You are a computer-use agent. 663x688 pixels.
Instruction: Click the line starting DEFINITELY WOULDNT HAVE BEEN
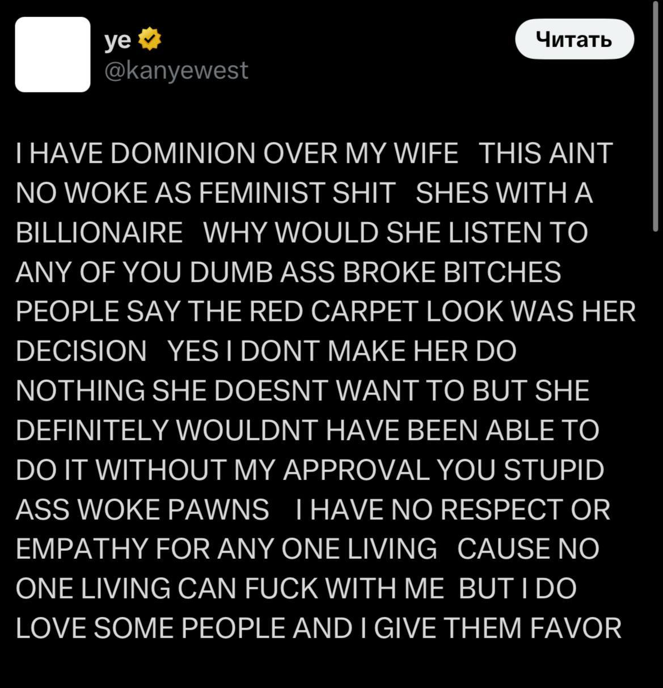(x=307, y=431)
